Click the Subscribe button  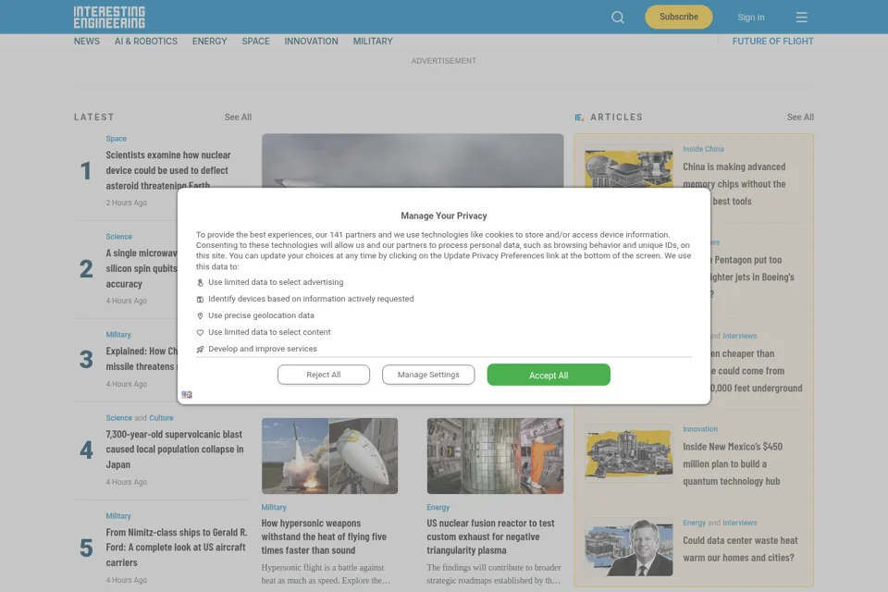point(678,17)
